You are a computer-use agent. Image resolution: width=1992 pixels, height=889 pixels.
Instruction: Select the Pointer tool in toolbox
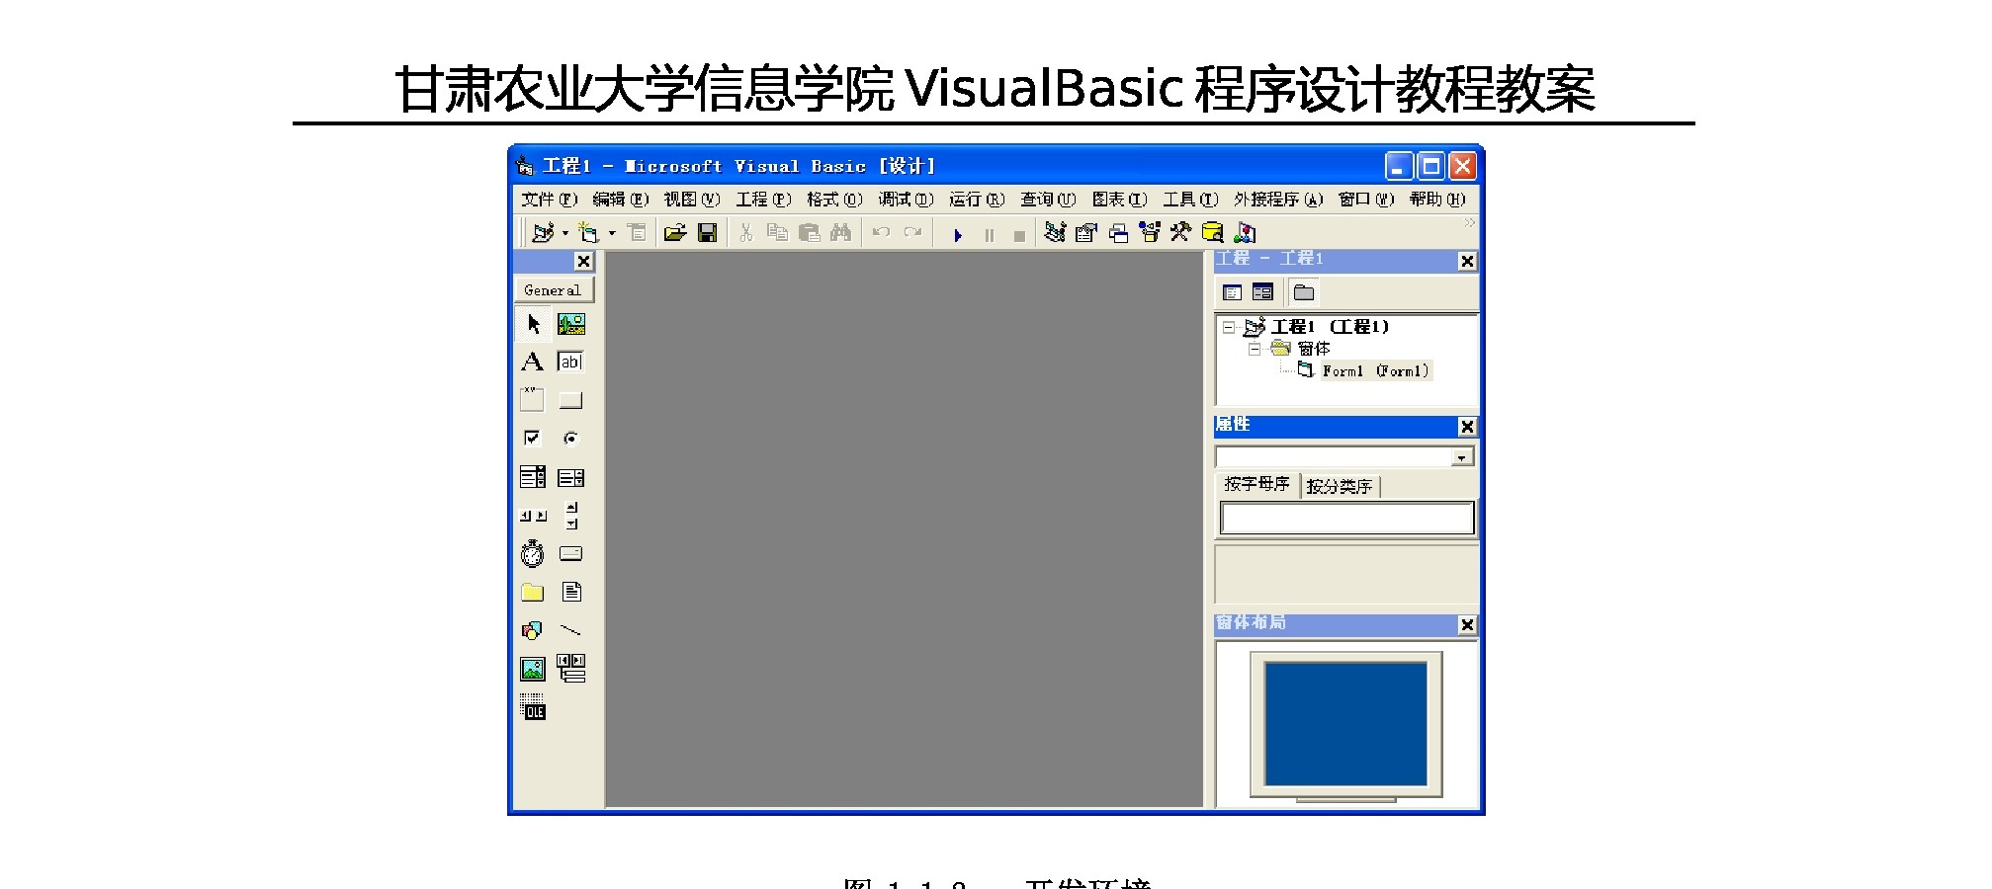click(x=533, y=324)
